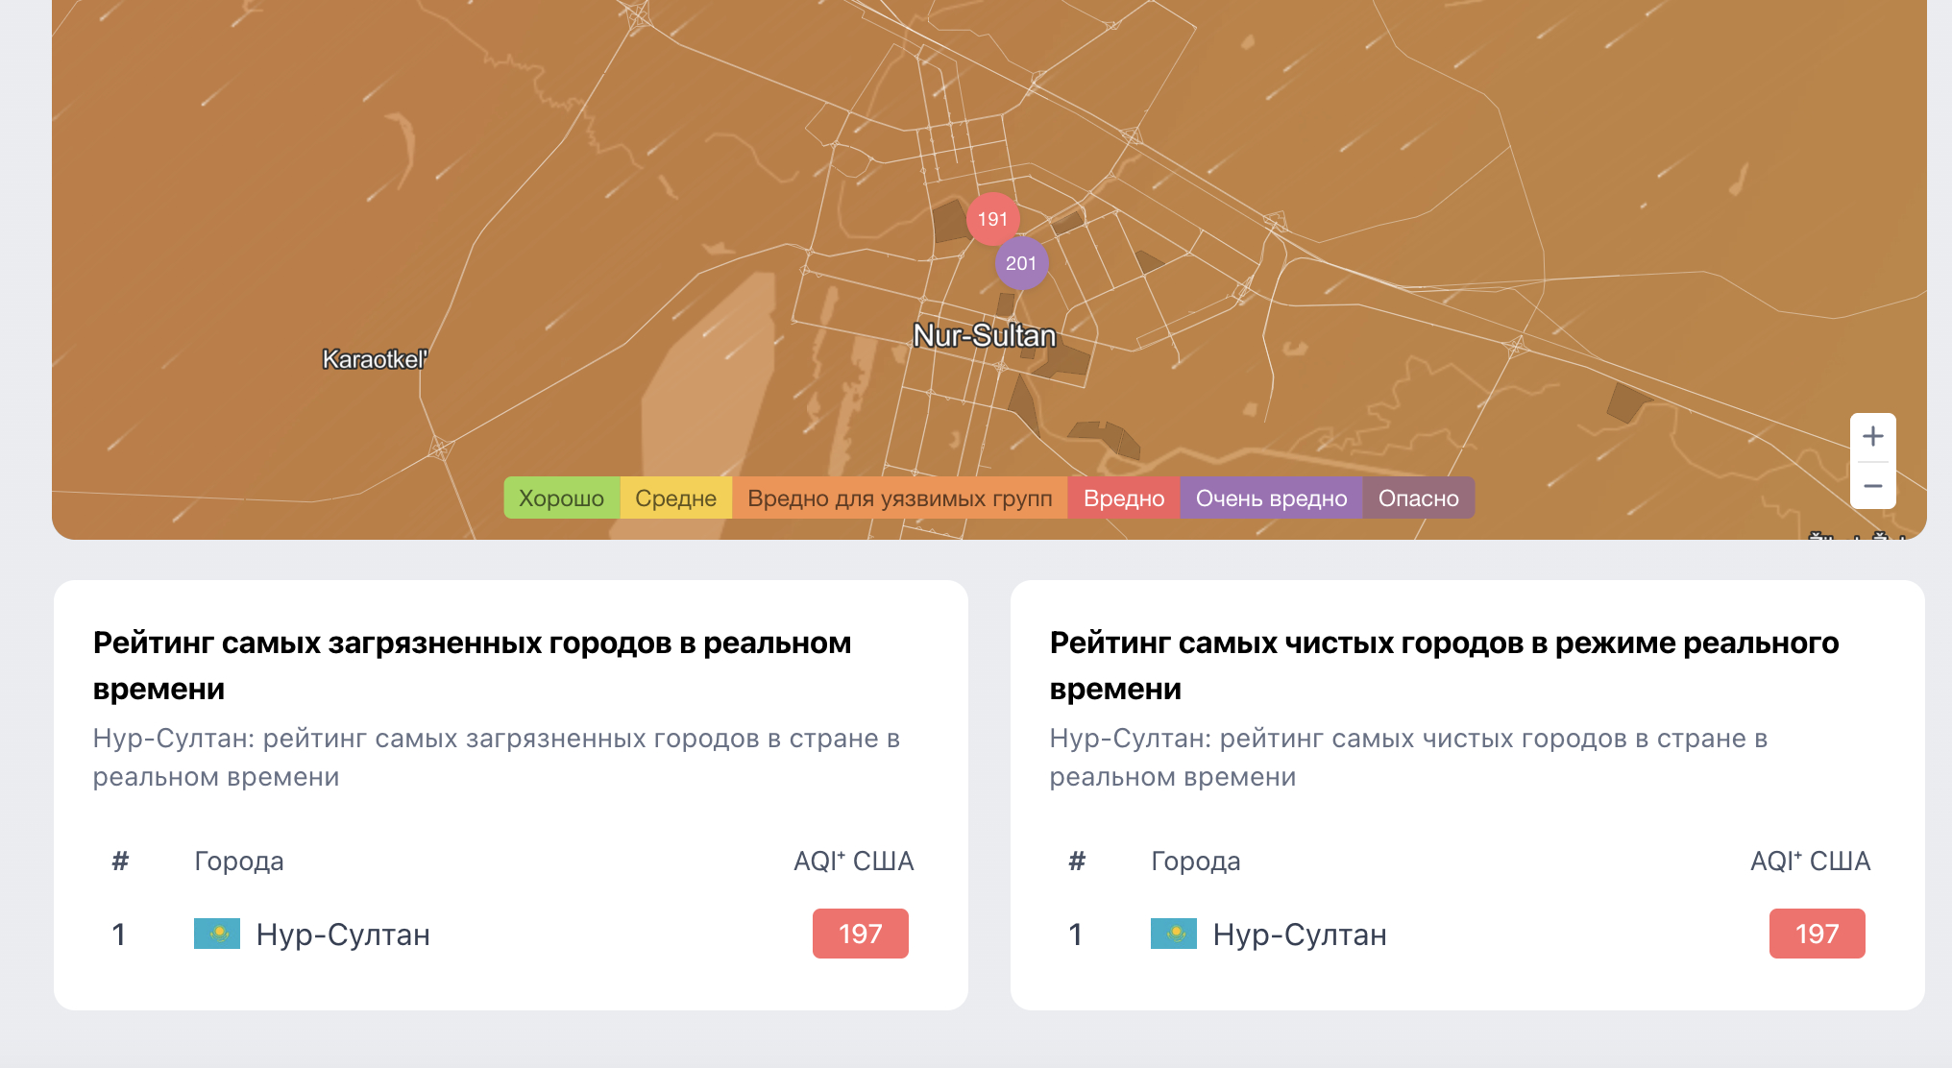Click the green Хорошо color swatch in the legend

coord(561,498)
